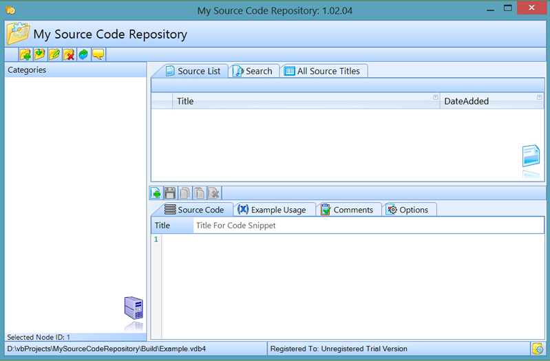Delete category using red X folder icon

pos(69,55)
